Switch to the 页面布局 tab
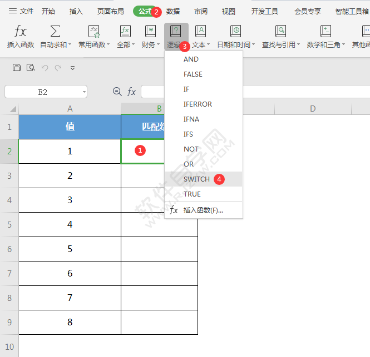The image size is (370, 357). [111, 11]
